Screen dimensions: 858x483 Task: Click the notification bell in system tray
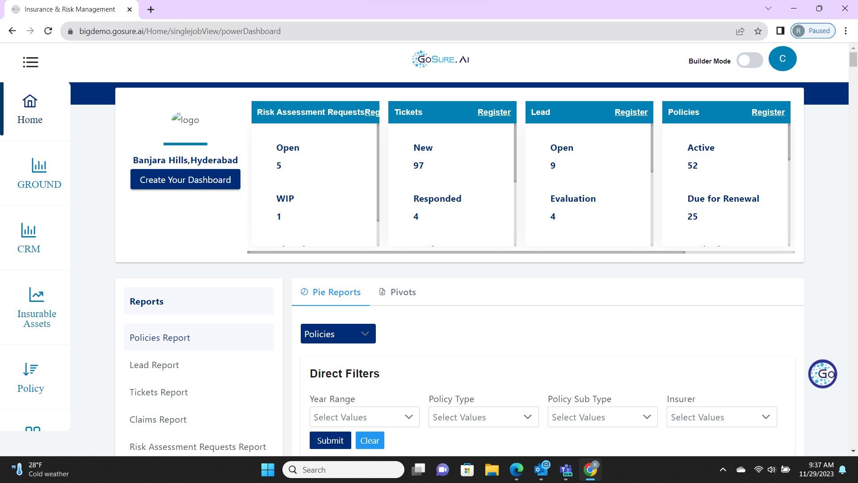coord(842,470)
